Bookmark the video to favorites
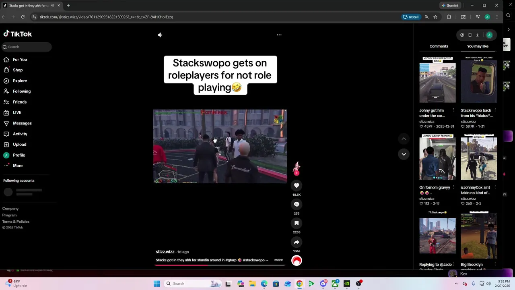The height and width of the screenshot is (290, 515). click(x=297, y=223)
